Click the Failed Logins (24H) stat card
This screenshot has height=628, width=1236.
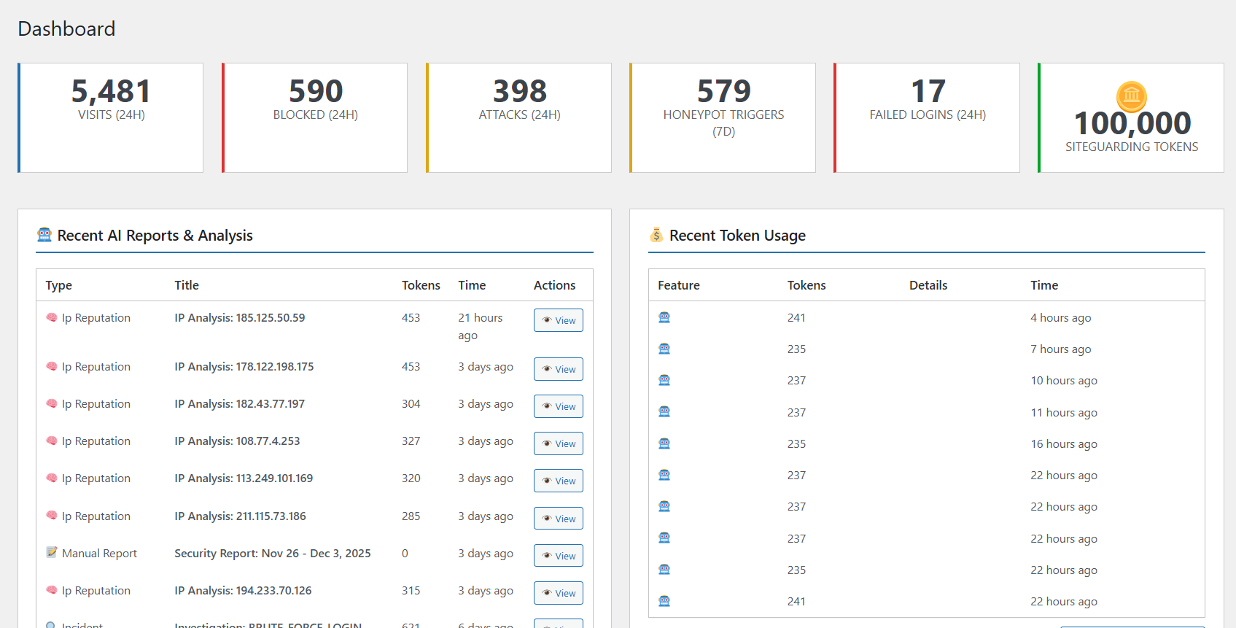click(927, 117)
